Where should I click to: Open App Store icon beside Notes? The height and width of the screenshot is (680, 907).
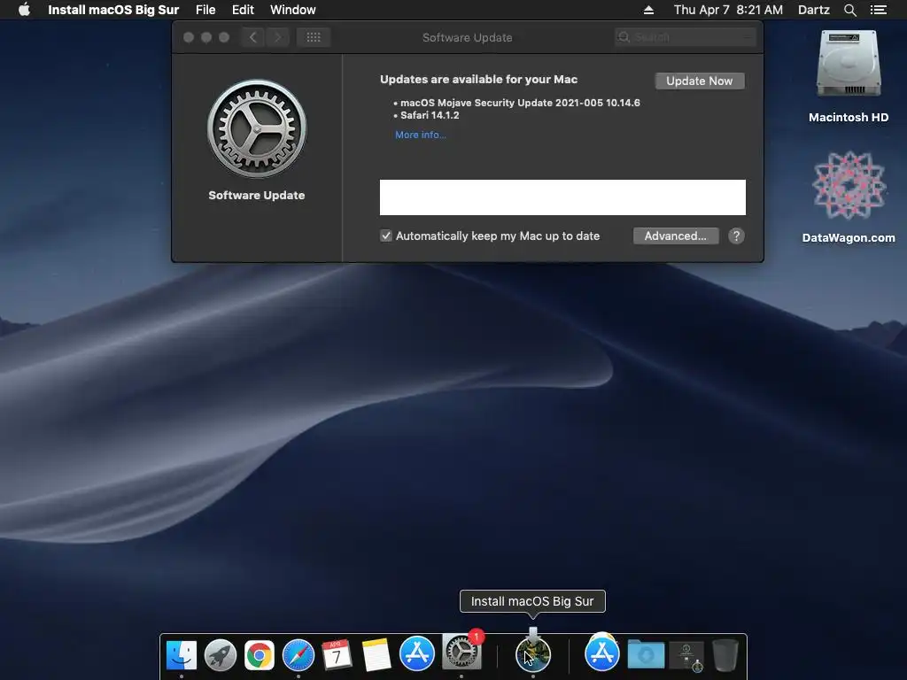(x=416, y=653)
